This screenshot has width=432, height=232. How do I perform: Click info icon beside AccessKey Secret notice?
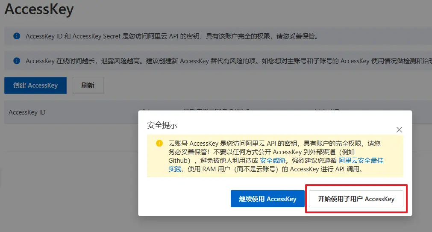(x=17, y=36)
